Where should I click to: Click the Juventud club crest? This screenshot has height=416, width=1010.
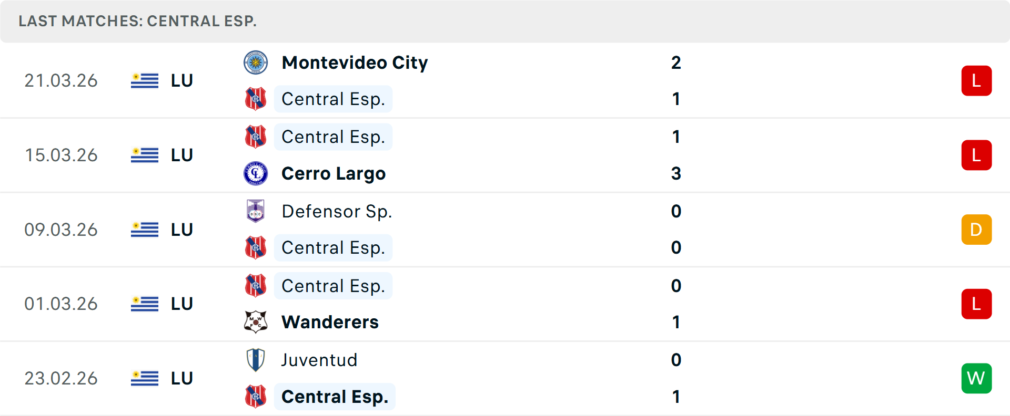pos(256,360)
